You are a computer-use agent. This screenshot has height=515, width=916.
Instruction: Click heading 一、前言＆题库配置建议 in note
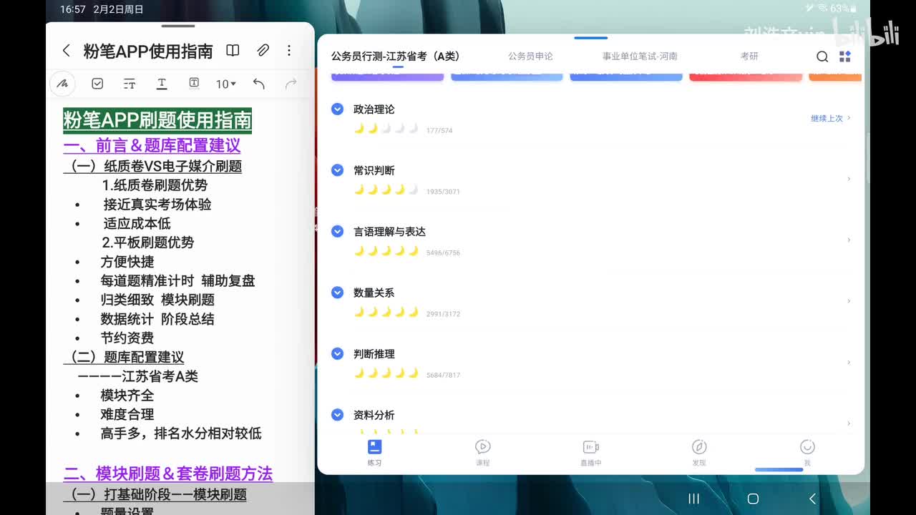(x=152, y=145)
